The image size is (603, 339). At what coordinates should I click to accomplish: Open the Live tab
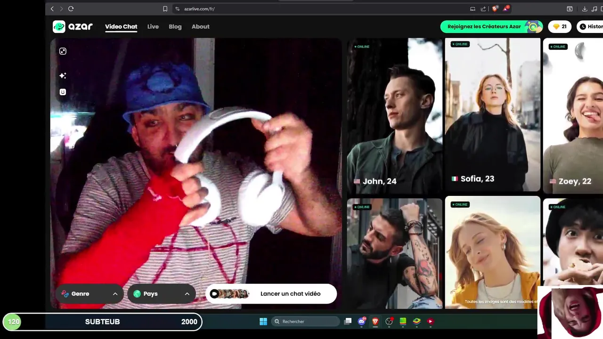click(153, 27)
